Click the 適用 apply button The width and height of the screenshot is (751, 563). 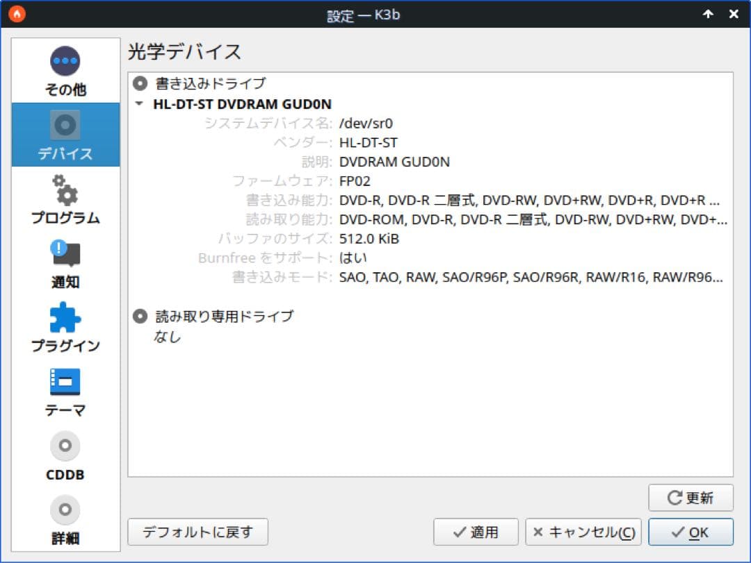click(476, 532)
